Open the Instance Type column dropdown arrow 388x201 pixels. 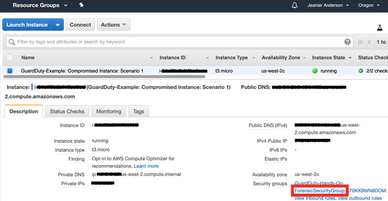coord(253,58)
